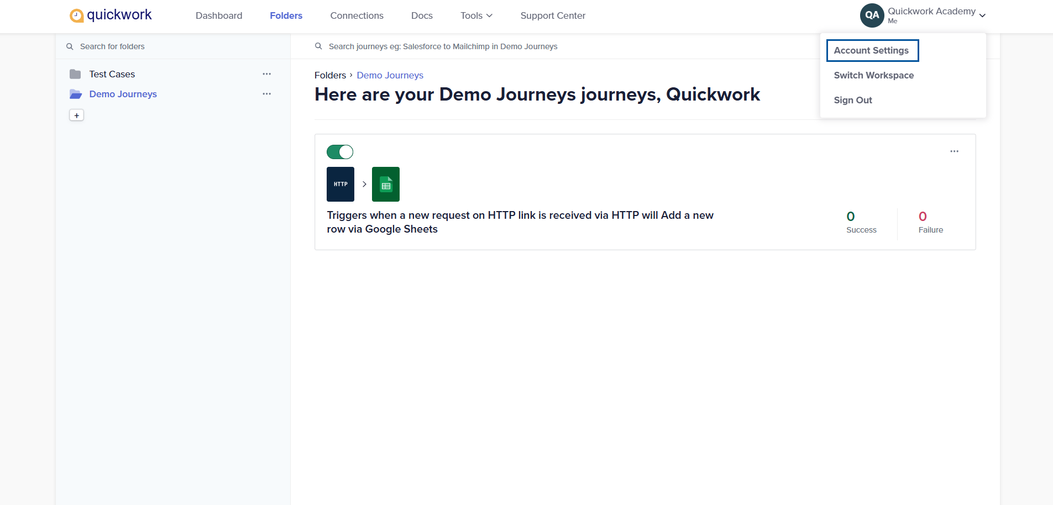Open the Docs link
The height and width of the screenshot is (505, 1053).
click(422, 15)
